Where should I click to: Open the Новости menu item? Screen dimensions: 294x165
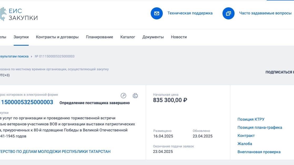pos(179,37)
